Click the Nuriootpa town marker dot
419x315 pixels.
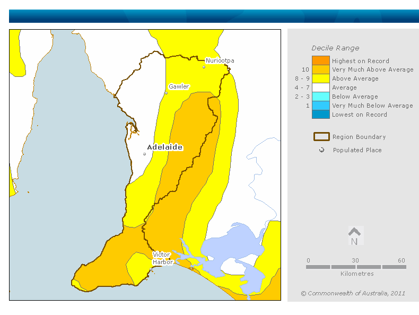tap(204, 67)
